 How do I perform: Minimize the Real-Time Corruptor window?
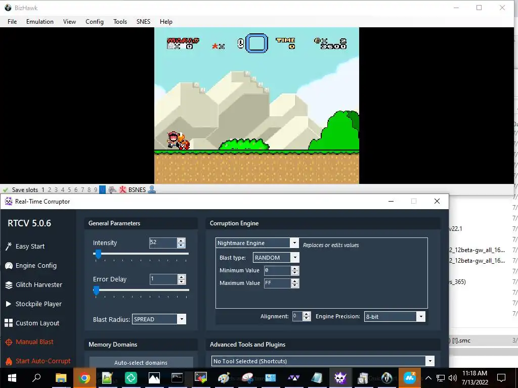click(x=391, y=201)
